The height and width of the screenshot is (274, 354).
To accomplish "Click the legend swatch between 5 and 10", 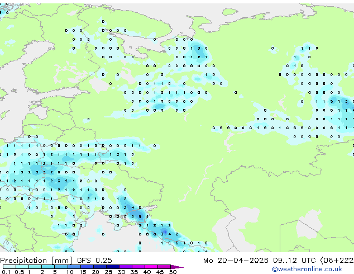I will coord(61,267).
